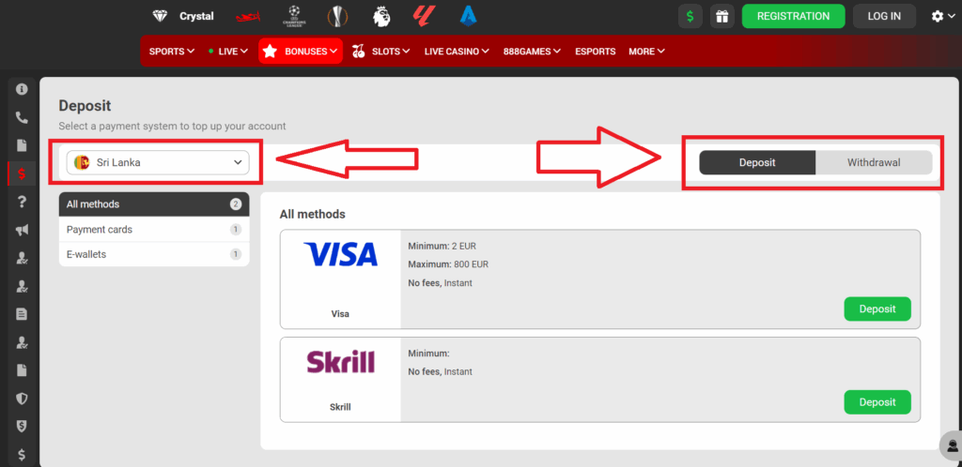Click the LOG IN button
The image size is (962, 467).
[884, 17]
